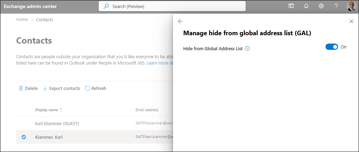Open the notifications bell

point(306,6)
